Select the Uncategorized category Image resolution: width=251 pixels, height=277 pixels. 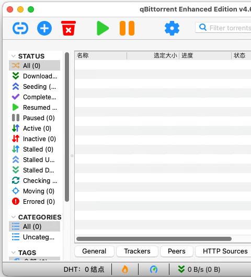coord(35,237)
